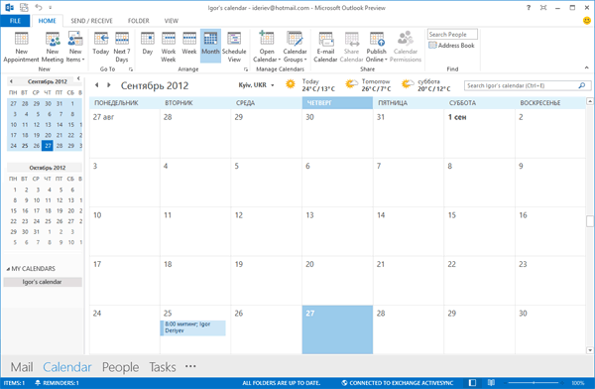Select Igor's calendar in the list

pos(43,282)
